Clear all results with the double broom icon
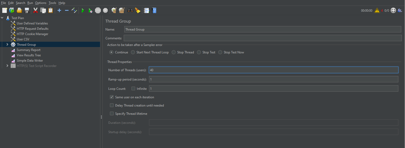Viewport: 405px width, 148px height. 122,10
